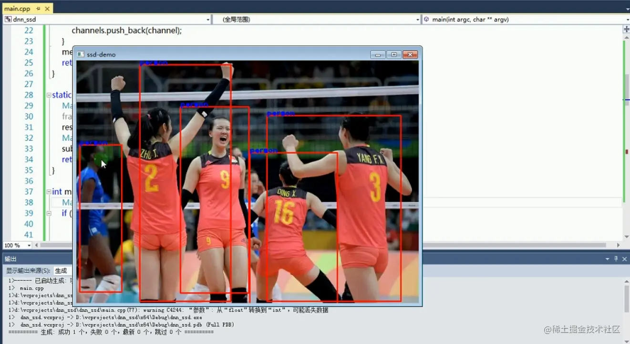Click the channels.push_back(channel); code line
The height and width of the screenshot is (344, 630).
pyautogui.click(x=127, y=31)
